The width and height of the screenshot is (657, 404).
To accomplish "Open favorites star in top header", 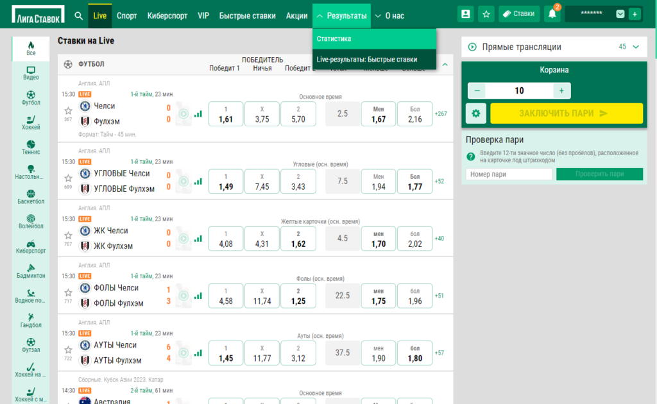I will tap(486, 14).
